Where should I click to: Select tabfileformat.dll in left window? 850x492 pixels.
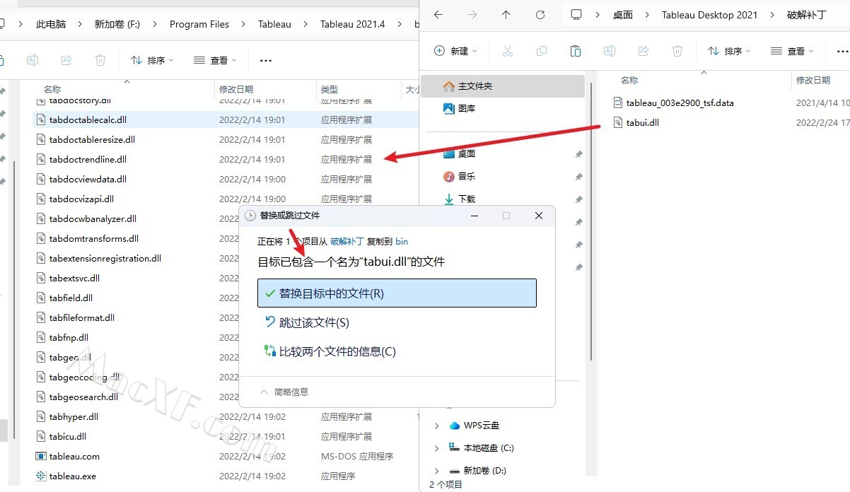(x=82, y=318)
